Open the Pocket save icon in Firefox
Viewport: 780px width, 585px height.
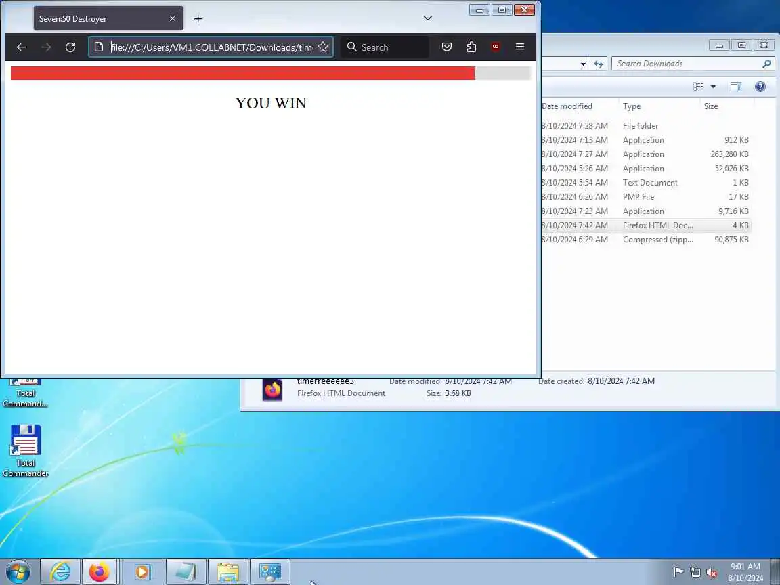(447, 47)
